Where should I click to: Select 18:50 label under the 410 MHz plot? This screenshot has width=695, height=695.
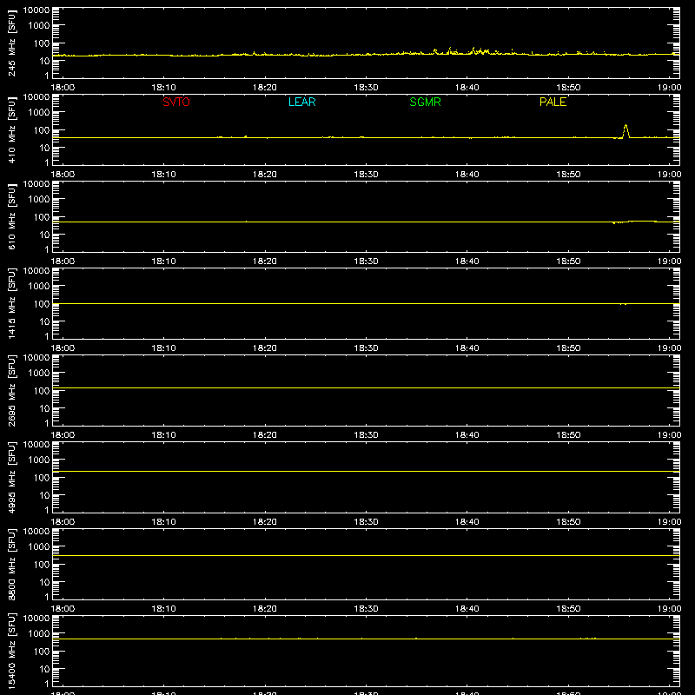coord(568,175)
